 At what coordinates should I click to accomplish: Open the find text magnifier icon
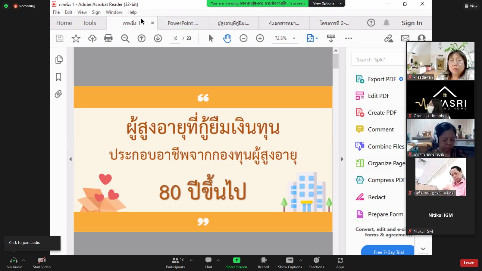(x=125, y=38)
